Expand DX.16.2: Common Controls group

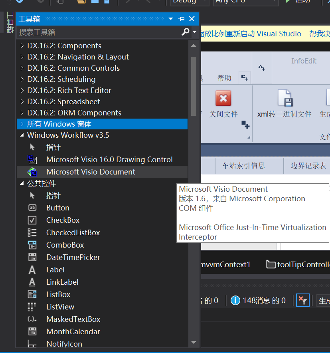click(x=22, y=68)
